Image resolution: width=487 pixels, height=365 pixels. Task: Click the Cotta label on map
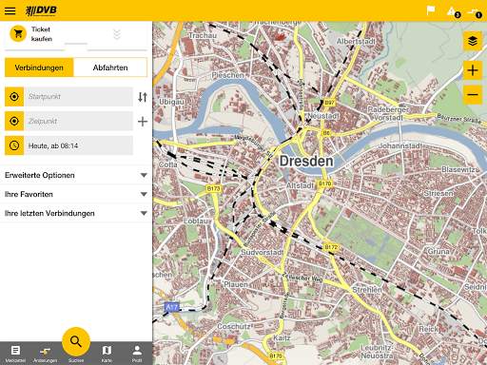pos(167,164)
